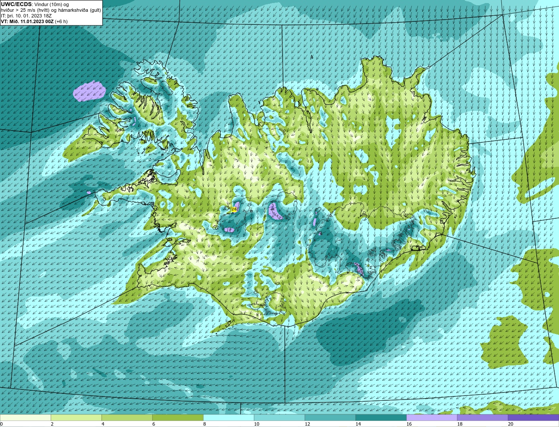
Task: Click the scale label "14"
Action: (x=358, y=424)
